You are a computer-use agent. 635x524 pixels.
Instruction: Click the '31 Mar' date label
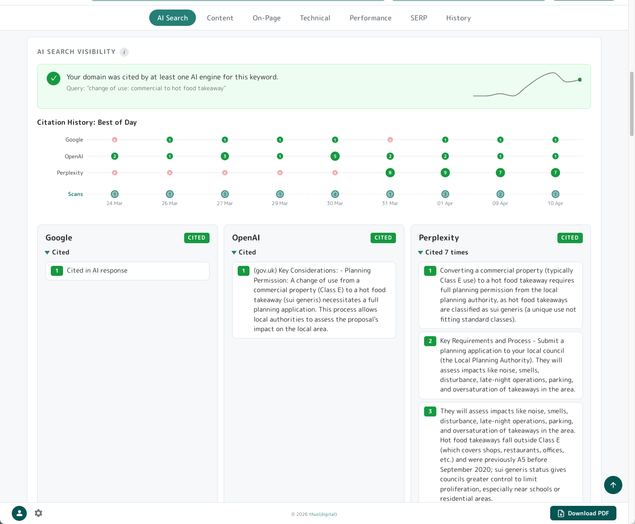(x=390, y=203)
